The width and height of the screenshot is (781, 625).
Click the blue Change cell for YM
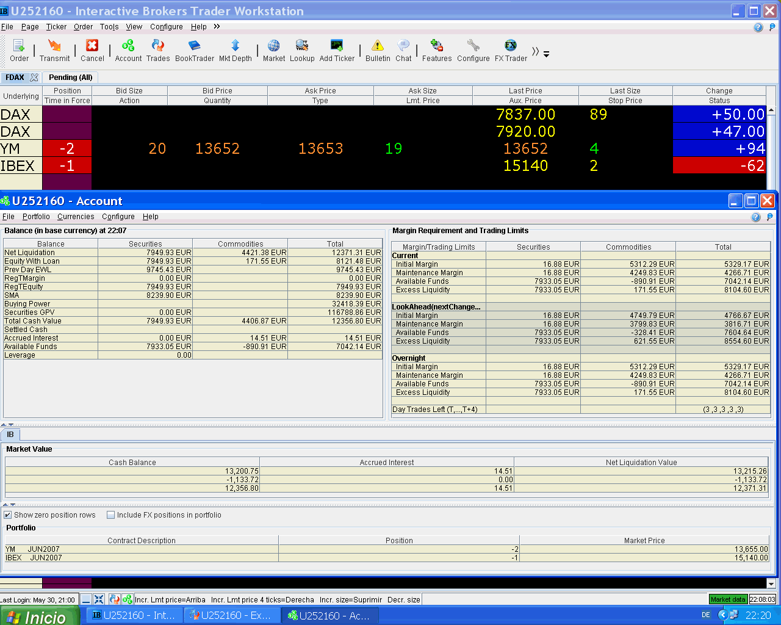[x=719, y=148]
